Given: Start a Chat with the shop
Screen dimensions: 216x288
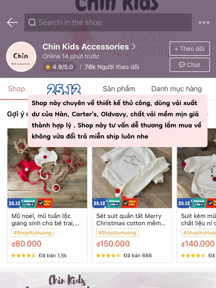Looking at the screenshot, I should pos(190,64).
